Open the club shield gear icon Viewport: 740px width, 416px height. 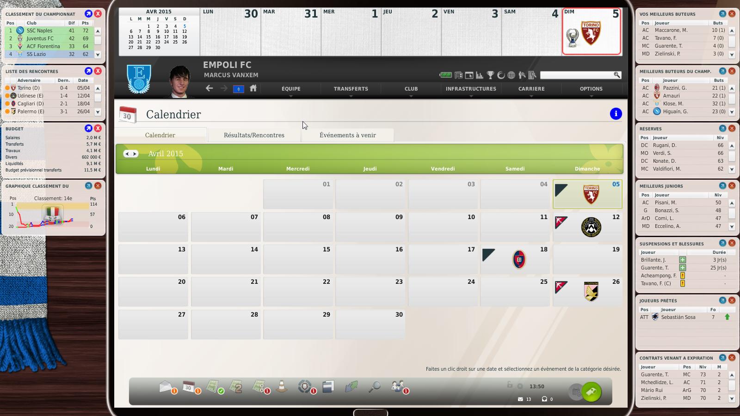(x=305, y=386)
